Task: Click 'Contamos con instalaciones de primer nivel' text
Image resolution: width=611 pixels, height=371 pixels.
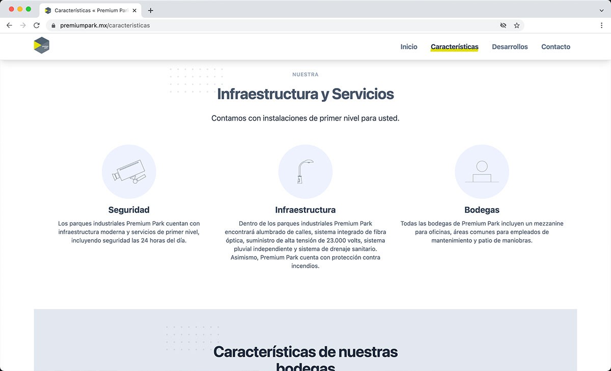Action: [305, 118]
